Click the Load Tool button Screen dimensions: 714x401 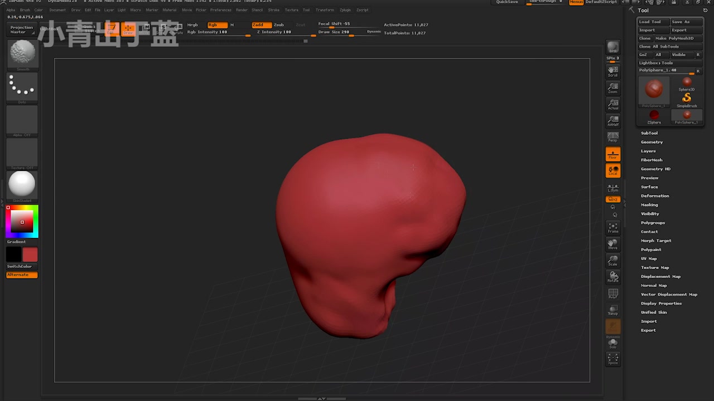tap(653, 22)
